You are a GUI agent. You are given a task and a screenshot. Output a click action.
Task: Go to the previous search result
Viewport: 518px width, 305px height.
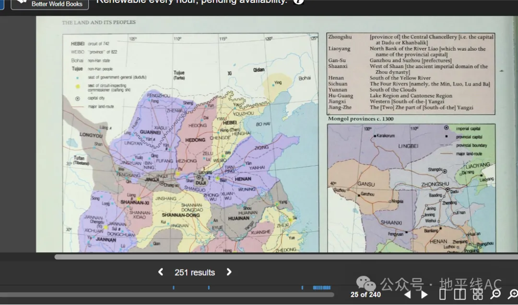(161, 272)
